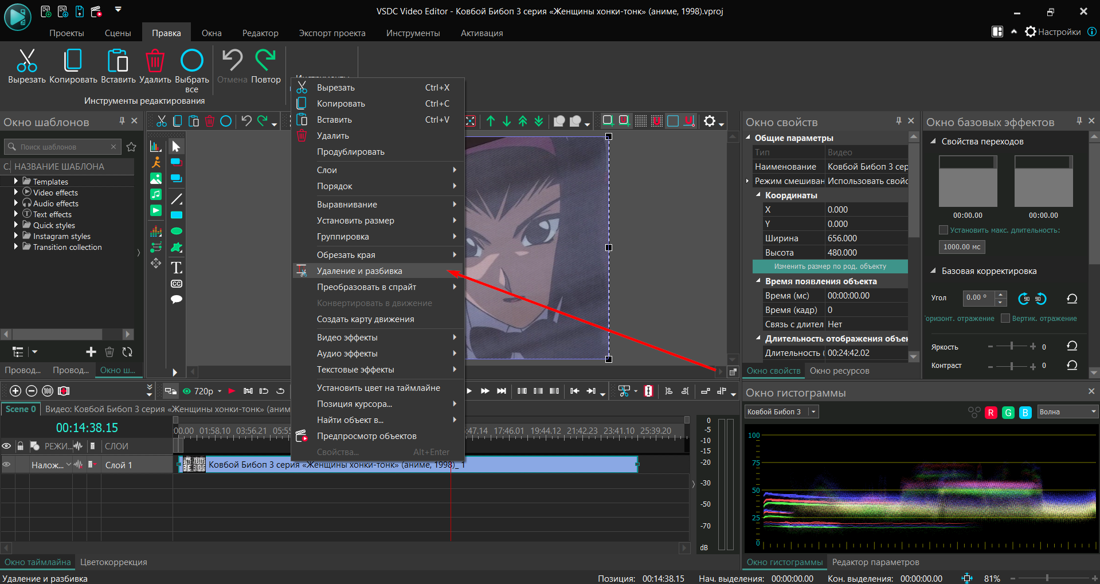Toggle the blue B channel in histogram
The image size is (1100, 584).
pos(1025,412)
